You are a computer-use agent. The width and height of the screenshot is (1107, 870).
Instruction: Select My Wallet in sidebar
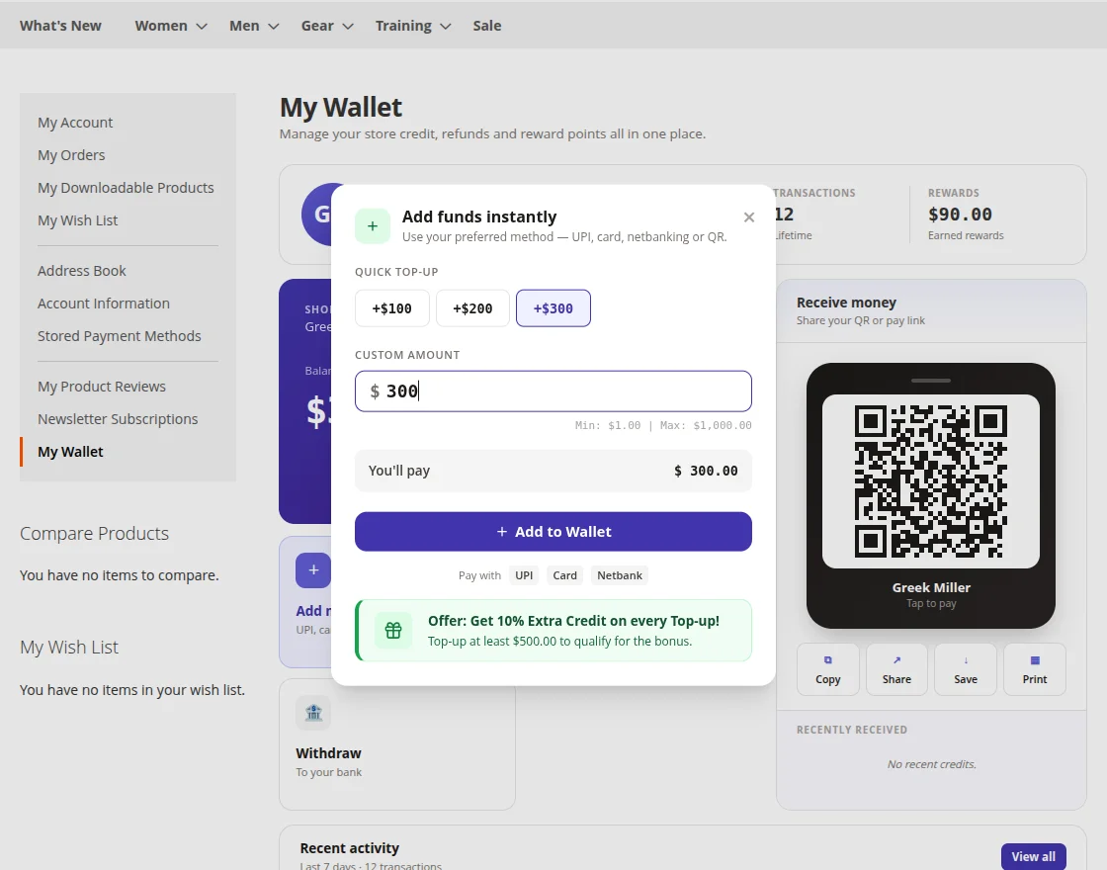coord(70,451)
